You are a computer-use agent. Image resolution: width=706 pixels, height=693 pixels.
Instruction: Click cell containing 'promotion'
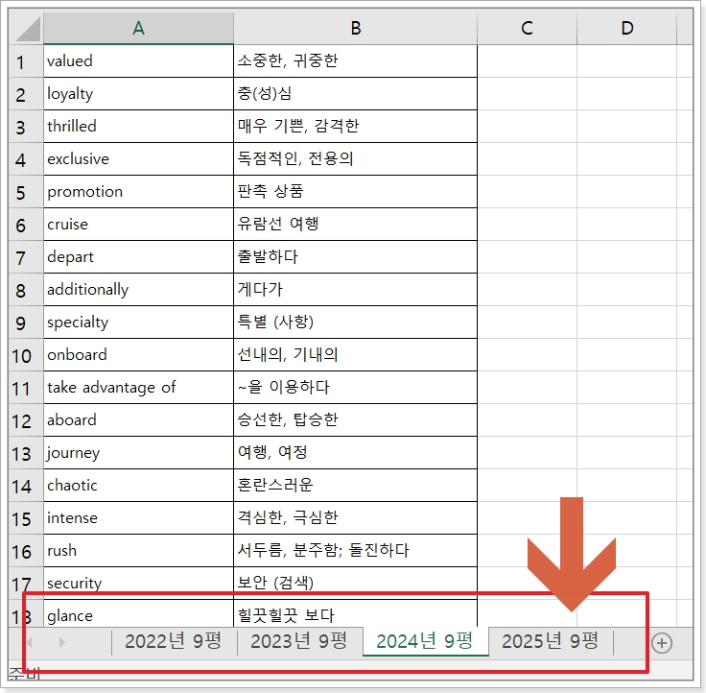click(138, 192)
